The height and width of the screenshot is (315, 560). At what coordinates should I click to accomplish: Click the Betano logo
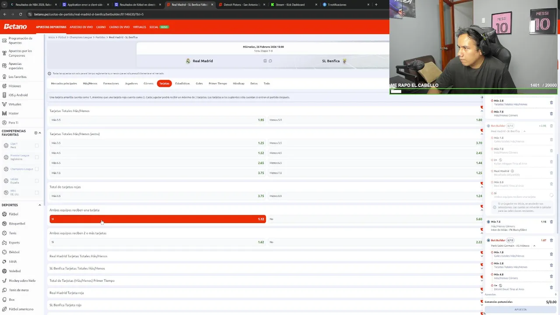coord(15,27)
